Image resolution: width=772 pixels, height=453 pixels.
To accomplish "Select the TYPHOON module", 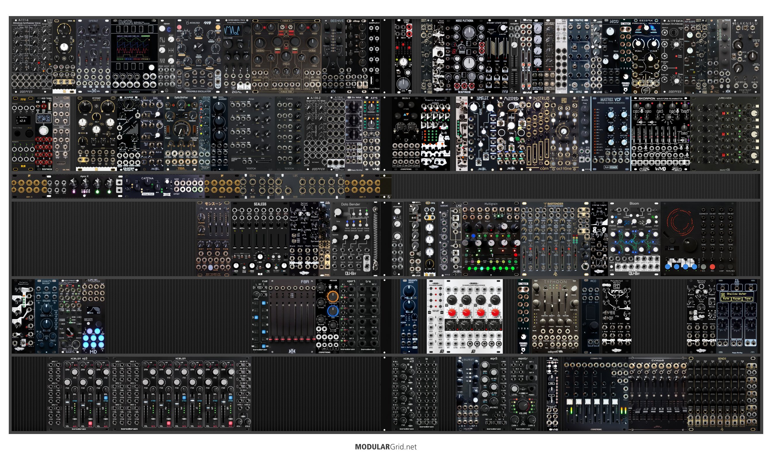I will pos(555,317).
